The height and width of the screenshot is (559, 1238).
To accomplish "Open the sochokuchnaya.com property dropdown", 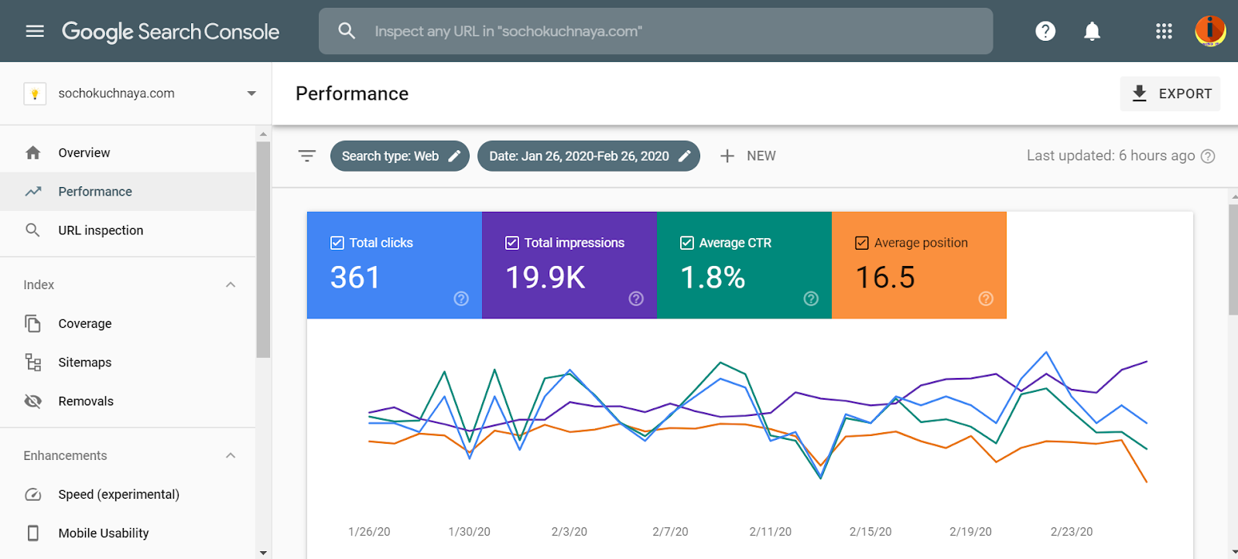I will pos(251,94).
